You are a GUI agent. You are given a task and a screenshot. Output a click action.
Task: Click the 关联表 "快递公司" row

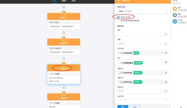tap(64, 48)
